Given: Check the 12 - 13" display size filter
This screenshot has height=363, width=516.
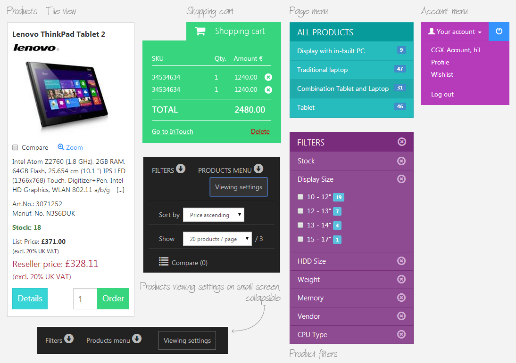Looking at the screenshot, I should pos(300,211).
